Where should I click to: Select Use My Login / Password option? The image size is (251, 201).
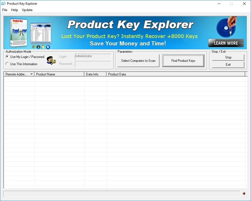(25, 57)
